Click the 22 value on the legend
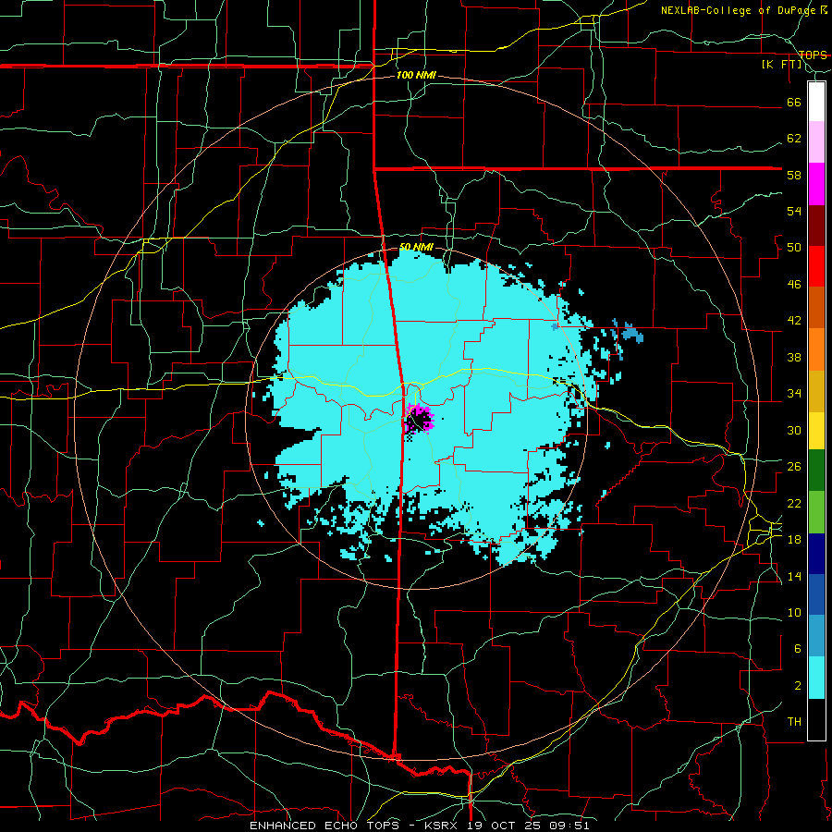 (x=794, y=503)
